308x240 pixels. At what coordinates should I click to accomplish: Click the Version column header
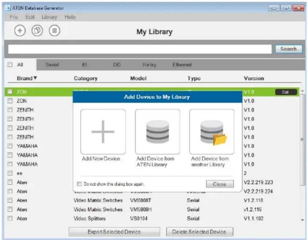pos(254,78)
